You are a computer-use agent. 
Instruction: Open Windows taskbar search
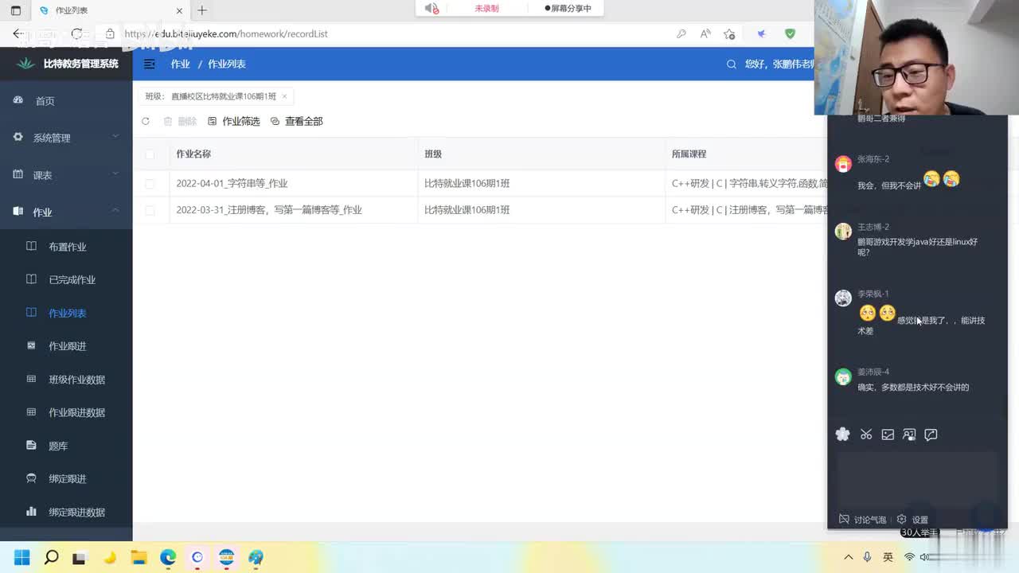pos(51,557)
